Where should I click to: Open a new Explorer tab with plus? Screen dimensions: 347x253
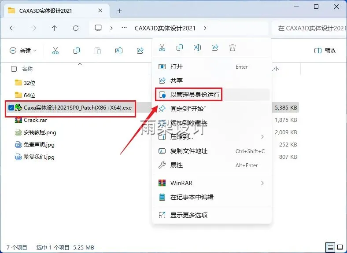(x=119, y=11)
